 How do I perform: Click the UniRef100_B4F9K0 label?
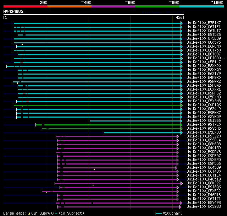click(204, 78)
